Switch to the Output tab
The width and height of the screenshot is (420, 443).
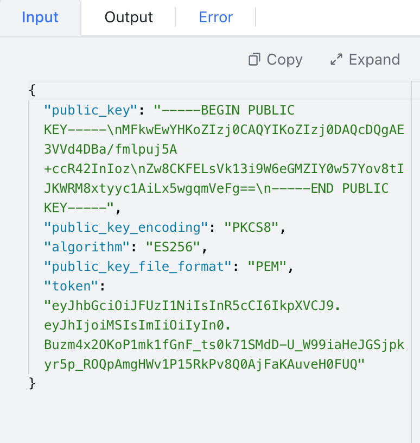pyautogui.click(x=128, y=17)
